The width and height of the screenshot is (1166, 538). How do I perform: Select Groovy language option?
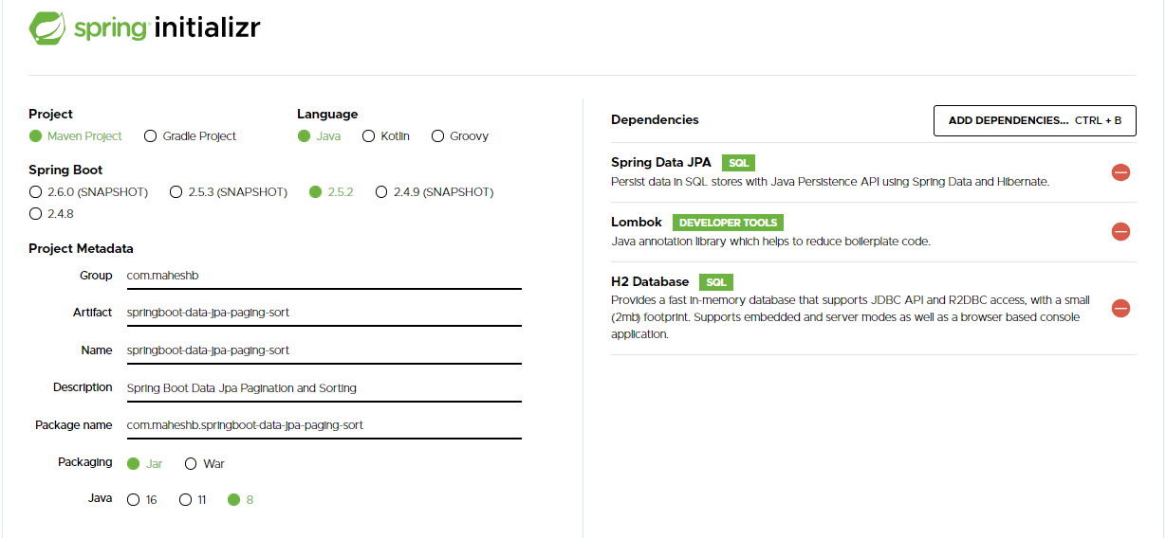[460, 136]
